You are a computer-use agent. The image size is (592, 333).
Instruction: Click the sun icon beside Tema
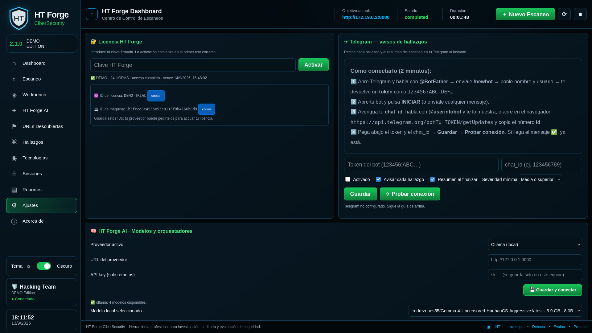click(x=29, y=266)
